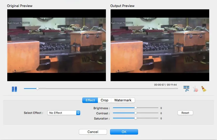Screen dimensions: 217x140
Task: Click the middle of the playback seek bar
Action: (x=101, y=88)
